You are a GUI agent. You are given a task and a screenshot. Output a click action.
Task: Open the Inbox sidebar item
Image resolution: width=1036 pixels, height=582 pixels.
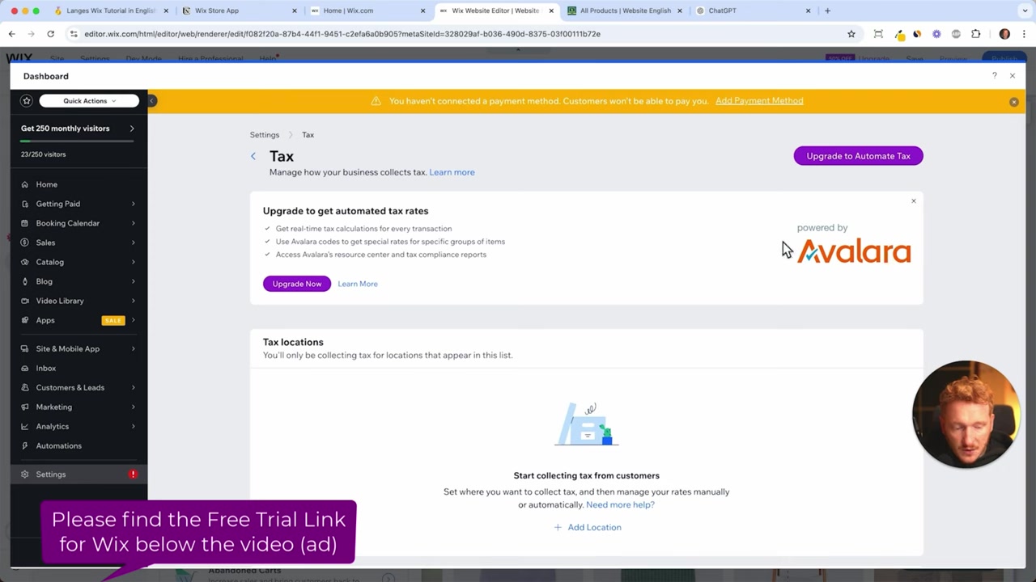click(x=79, y=368)
